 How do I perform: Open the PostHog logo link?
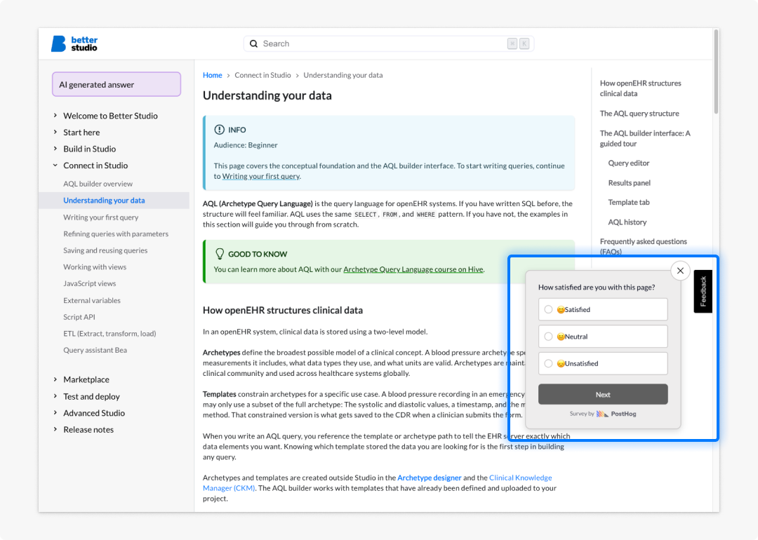[x=616, y=414]
